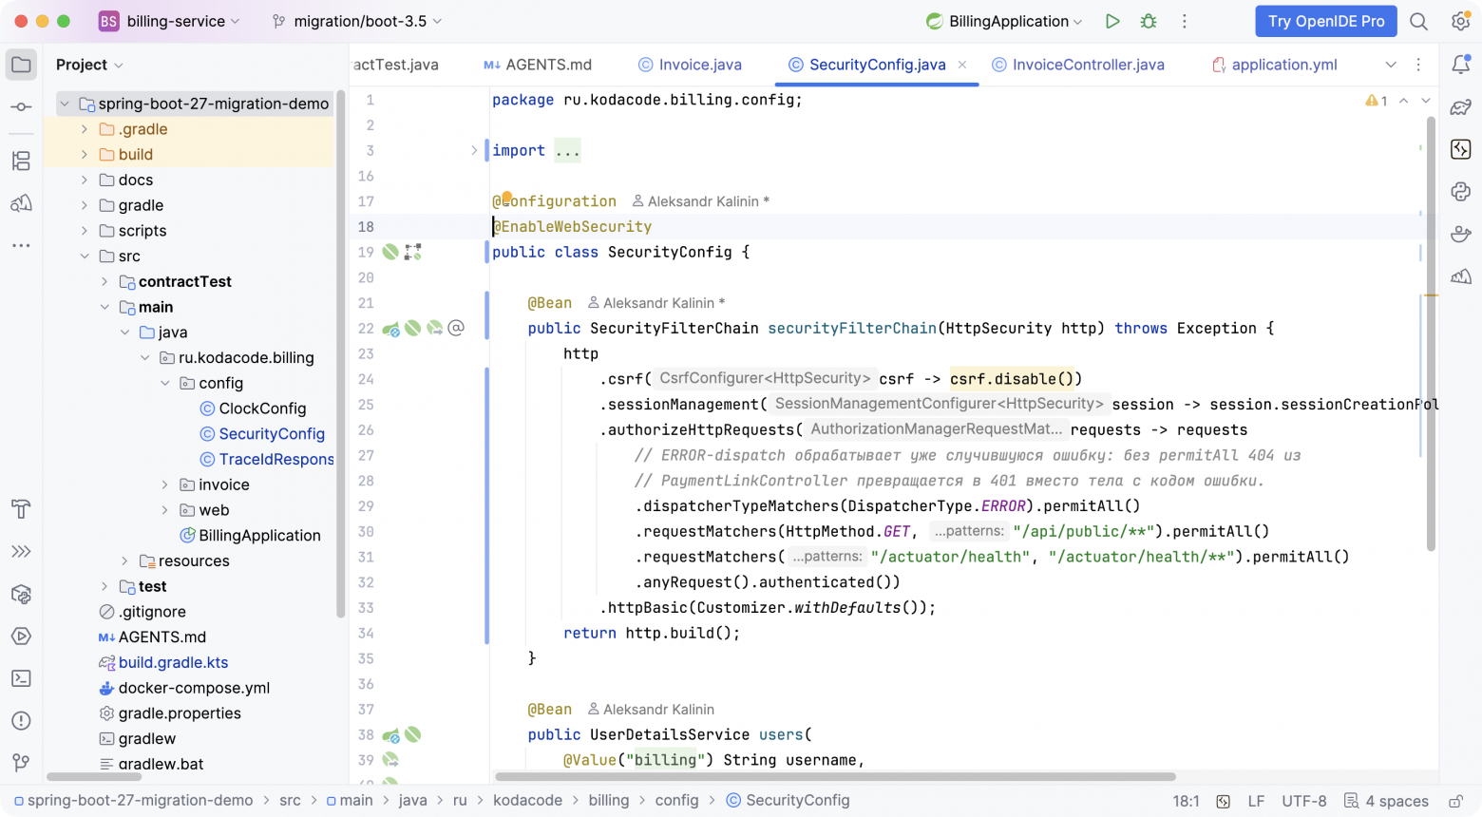The height and width of the screenshot is (817, 1482).
Task: Toggle read-only lock in status bar
Action: click(x=1455, y=801)
